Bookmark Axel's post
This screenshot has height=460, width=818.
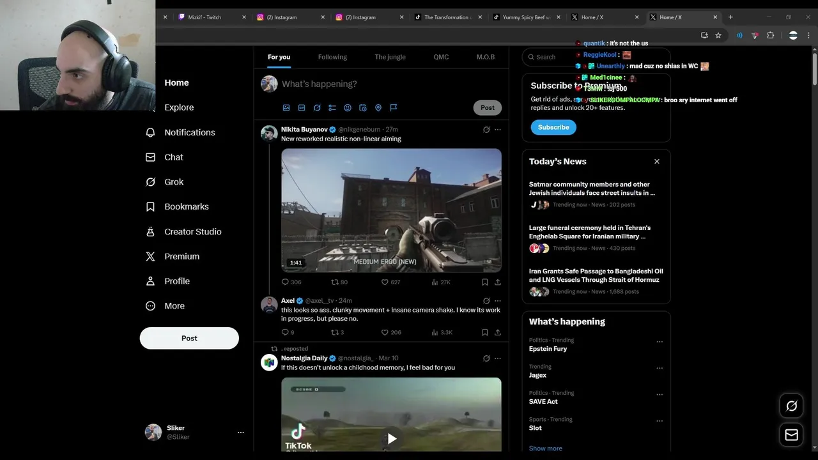pyautogui.click(x=485, y=332)
